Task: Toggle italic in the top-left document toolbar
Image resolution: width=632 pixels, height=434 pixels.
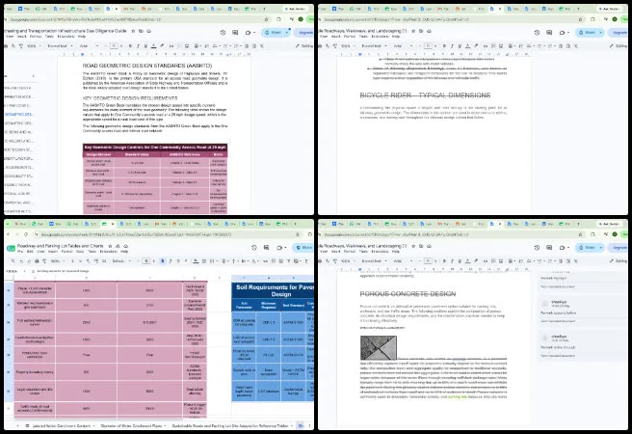Action: coord(138,46)
